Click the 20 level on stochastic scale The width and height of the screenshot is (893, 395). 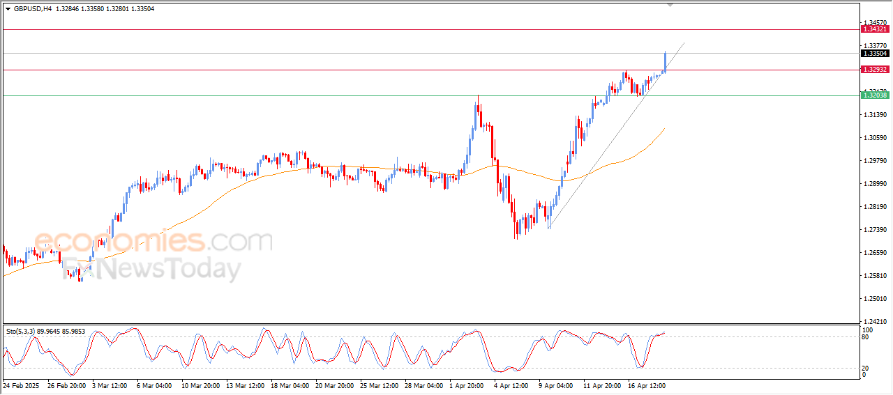point(866,368)
